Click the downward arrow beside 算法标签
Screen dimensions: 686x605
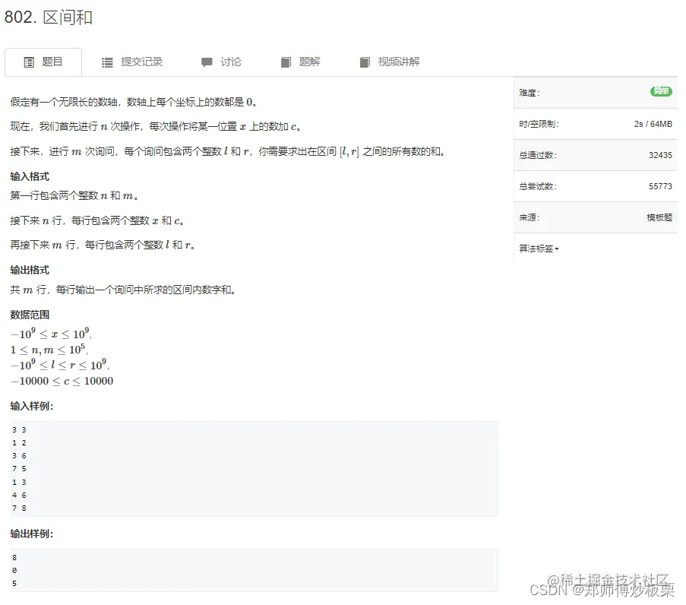coord(558,248)
